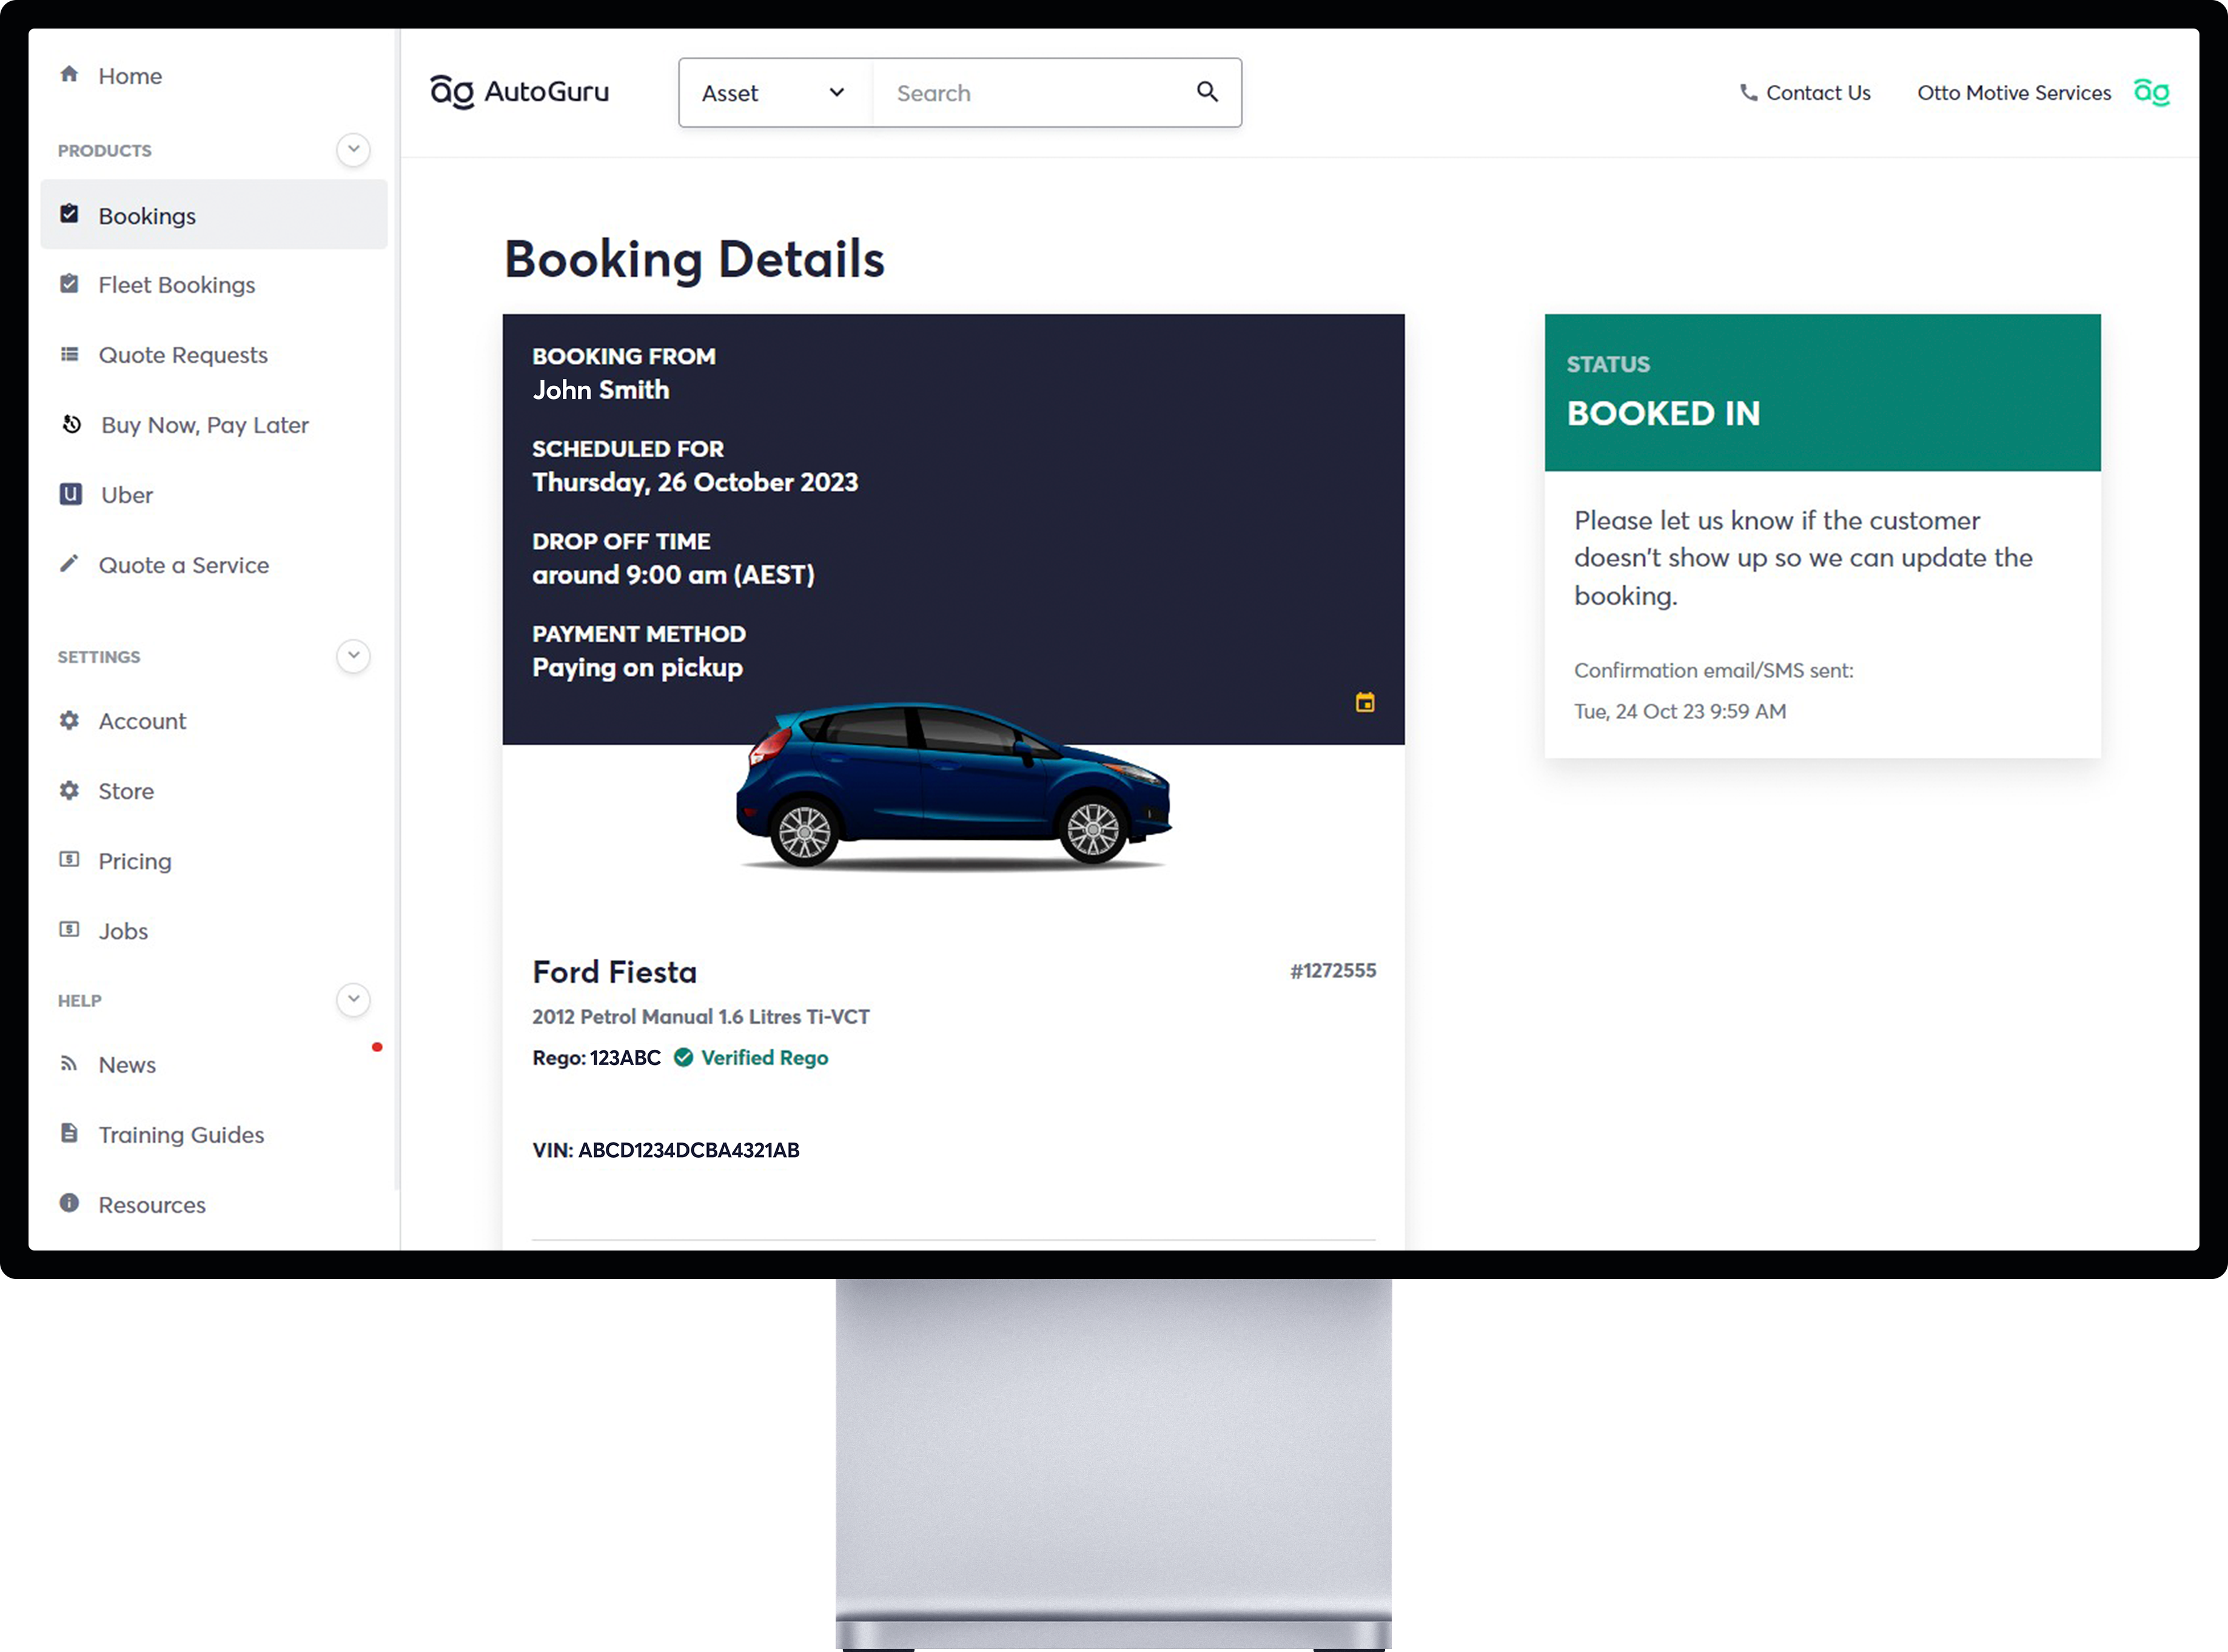Select the Home icon in sidebar
Screen dimensions: 2228x1652
[x=70, y=75]
